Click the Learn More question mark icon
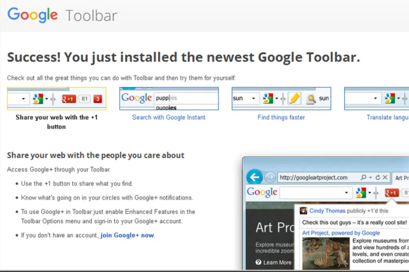Viewport: 409px width, 272px height. [x=259, y=262]
